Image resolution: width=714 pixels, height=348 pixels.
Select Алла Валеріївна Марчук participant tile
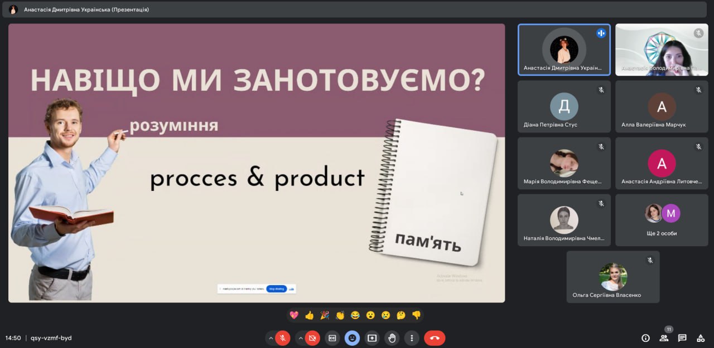662,106
